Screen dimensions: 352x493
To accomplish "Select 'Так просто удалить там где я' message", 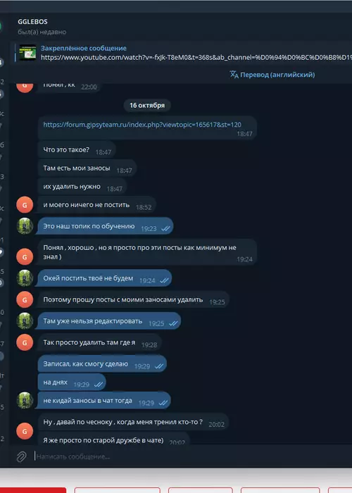I will click(x=100, y=343).
